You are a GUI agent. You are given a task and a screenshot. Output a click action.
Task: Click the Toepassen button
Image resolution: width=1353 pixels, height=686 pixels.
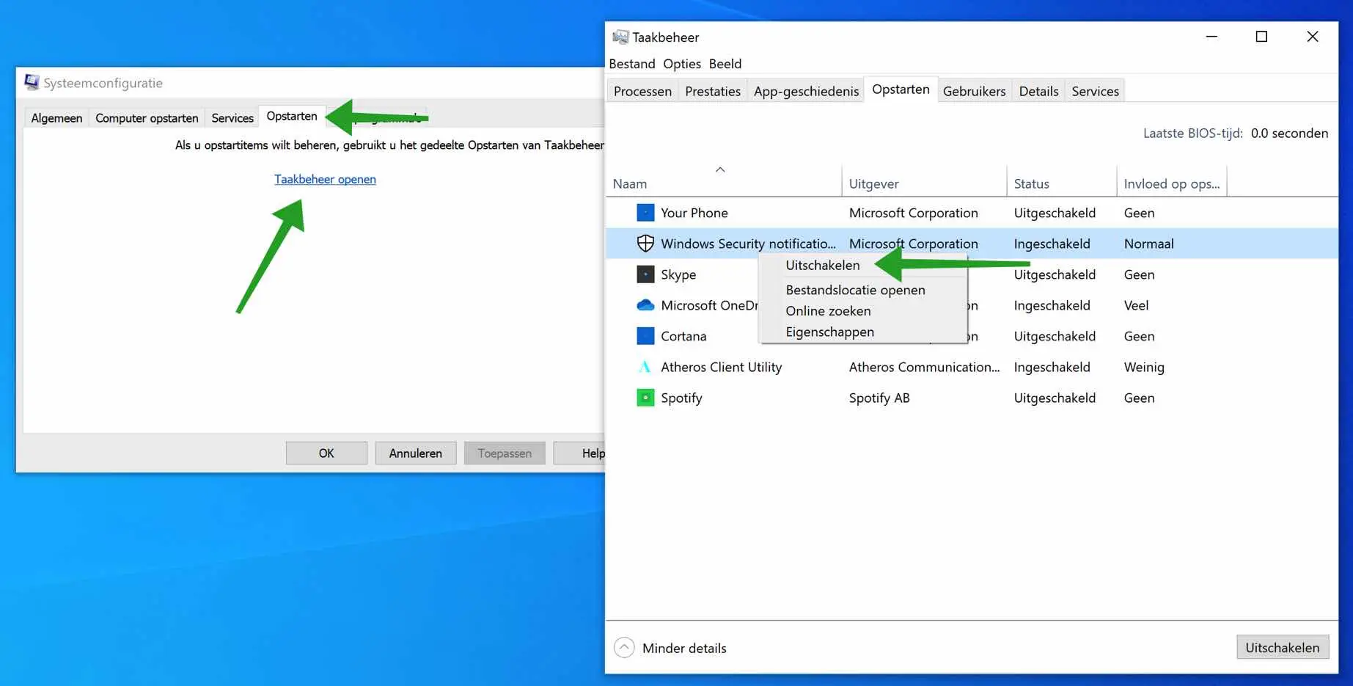(505, 453)
